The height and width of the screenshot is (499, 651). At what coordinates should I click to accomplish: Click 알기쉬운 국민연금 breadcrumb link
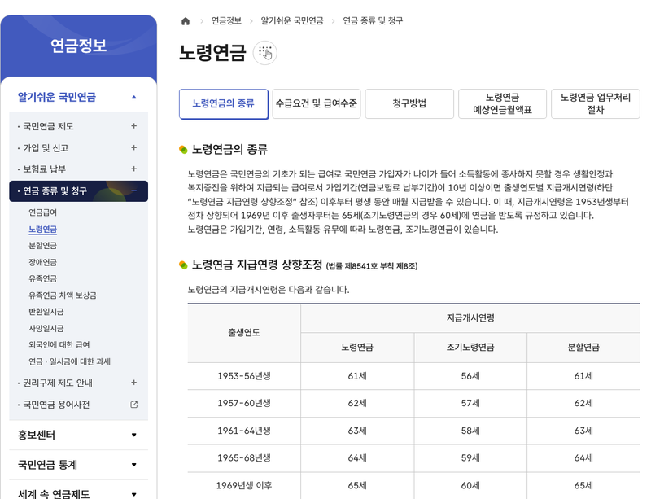pyautogui.click(x=292, y=21)
